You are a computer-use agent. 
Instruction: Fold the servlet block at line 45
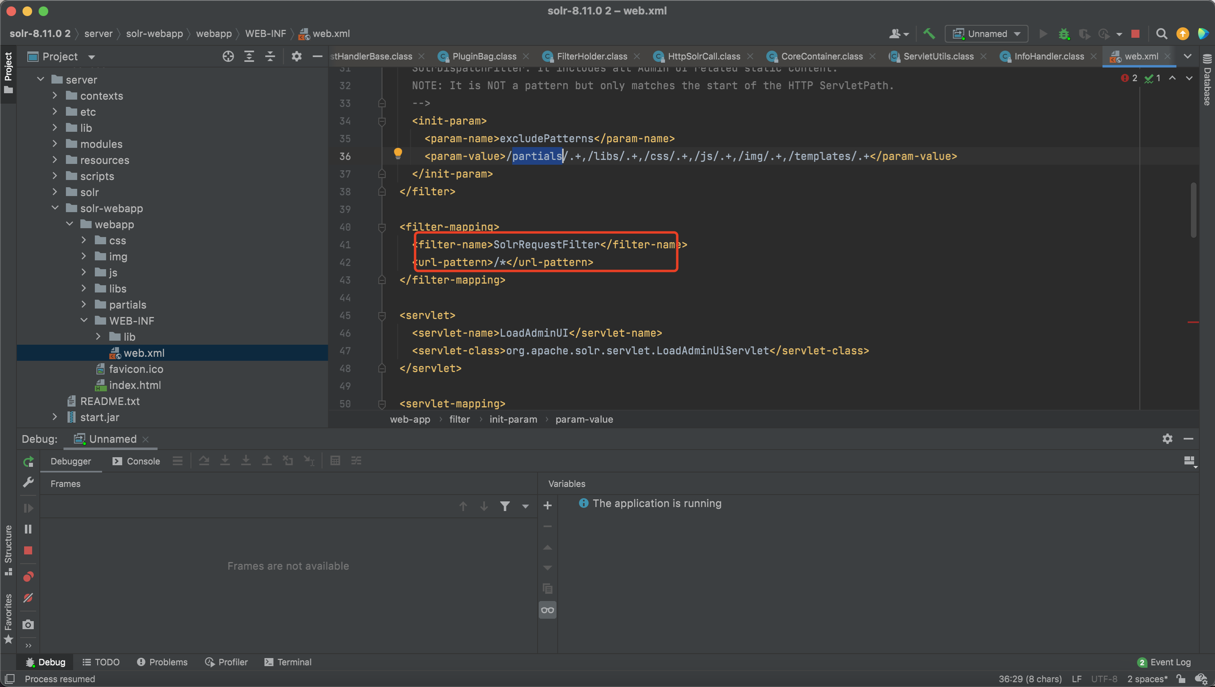pyautogui.click(x=382, y=316)
